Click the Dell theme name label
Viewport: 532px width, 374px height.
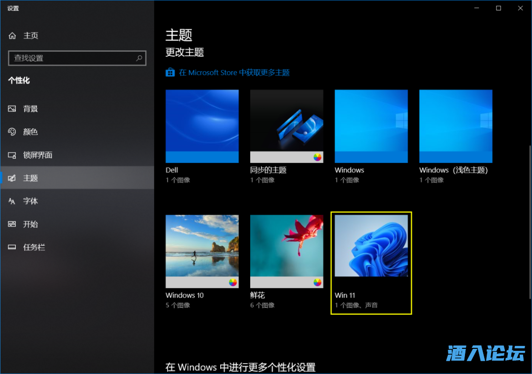172,170
